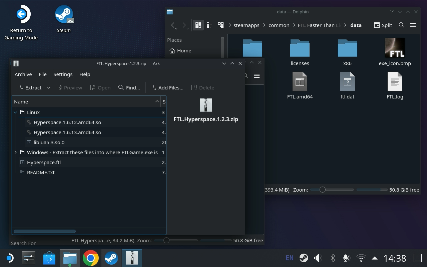Open Steam desktop shortcut
The height and width of the screenshot is (267, 427).
coord(64,19)
